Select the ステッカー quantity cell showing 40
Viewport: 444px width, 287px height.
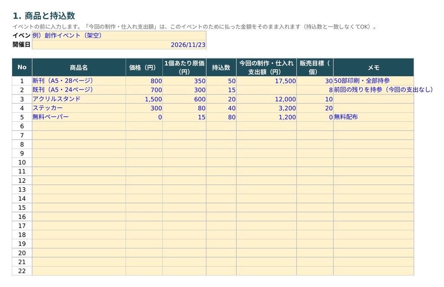coord(221,108)
